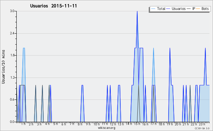Click the 19 h x-axis label
Screen dimensions: 213x131
[170, 124]
